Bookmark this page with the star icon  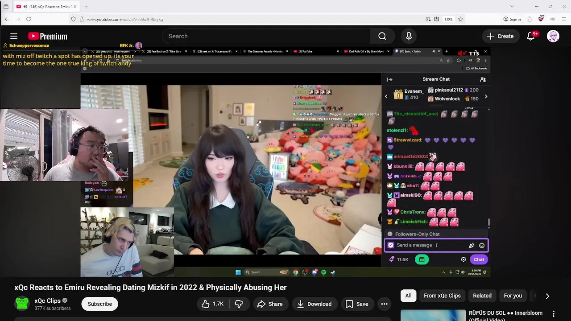click(460, 19)
